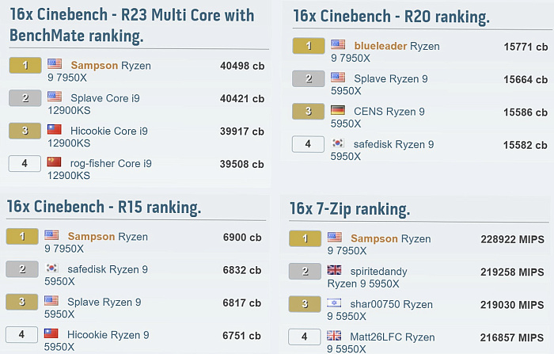
Task: Click silver rank 2 badge in R20 ranking
Action: (x=309, y=78)
